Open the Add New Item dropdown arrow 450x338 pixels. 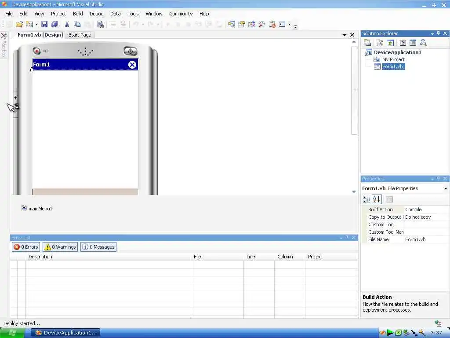36,25
